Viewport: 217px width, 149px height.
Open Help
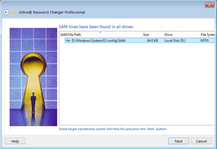[x=15, y=141]
